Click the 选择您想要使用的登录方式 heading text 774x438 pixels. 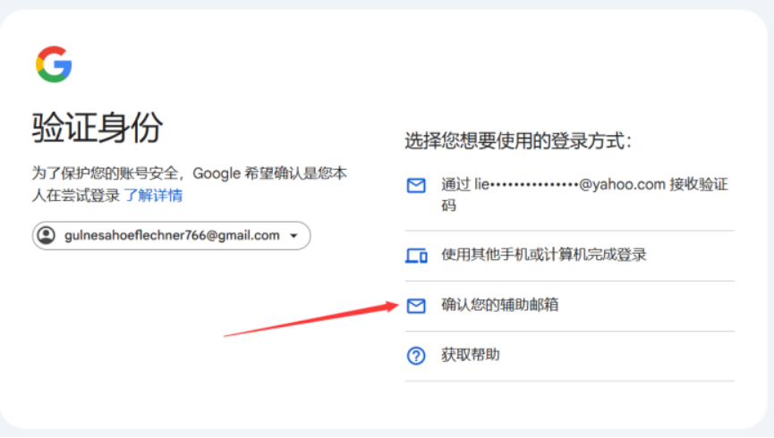click(518, 141)
